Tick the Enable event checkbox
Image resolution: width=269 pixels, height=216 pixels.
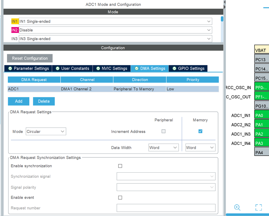(x=120, y=197)
